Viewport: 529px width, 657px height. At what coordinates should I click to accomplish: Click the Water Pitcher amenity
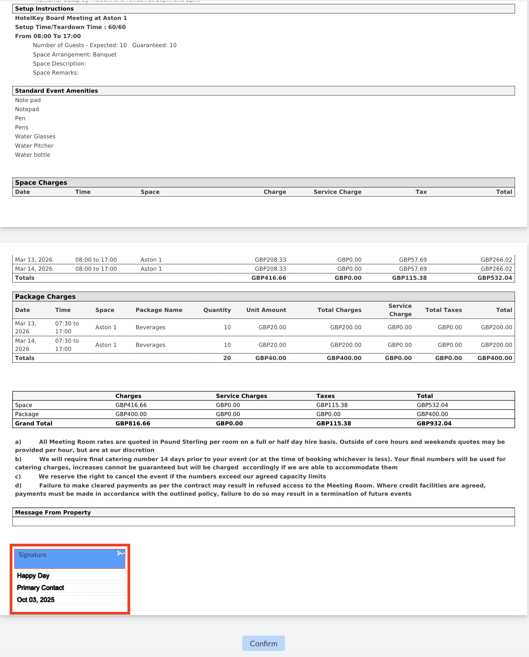[34, 145]
